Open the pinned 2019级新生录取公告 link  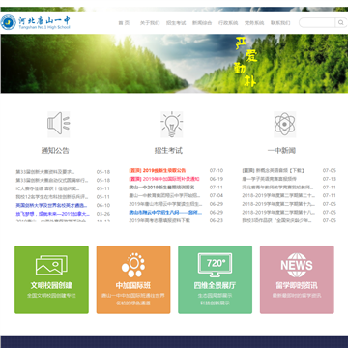click(158, 170)
